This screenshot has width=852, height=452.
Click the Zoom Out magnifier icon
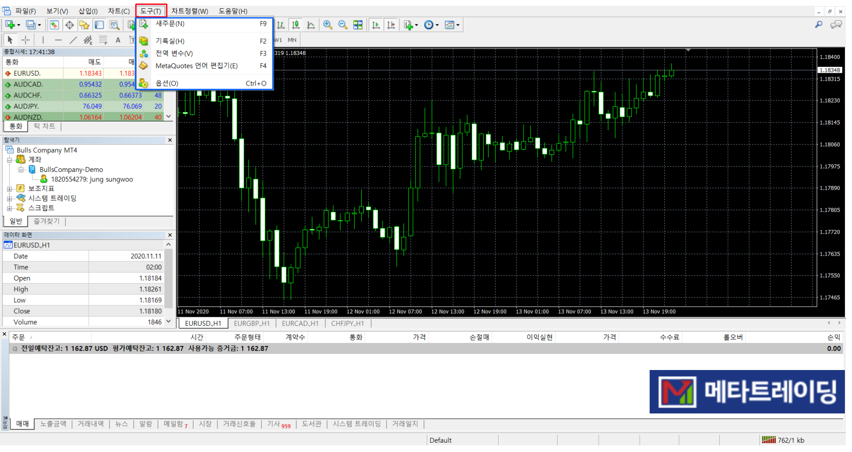(x=343, y=25)
